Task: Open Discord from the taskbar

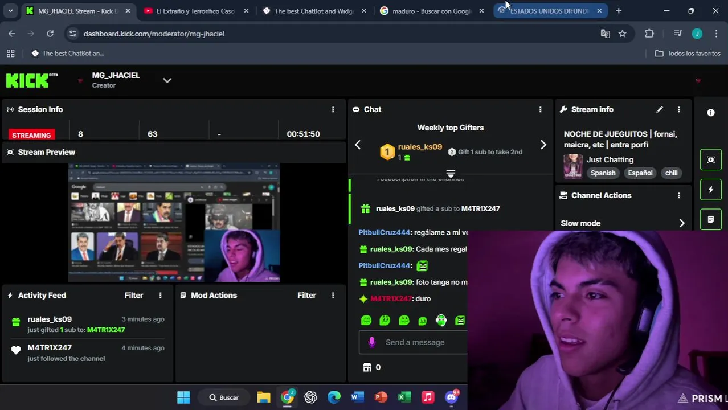Action: pyautogui.click(x=452, y=397)
